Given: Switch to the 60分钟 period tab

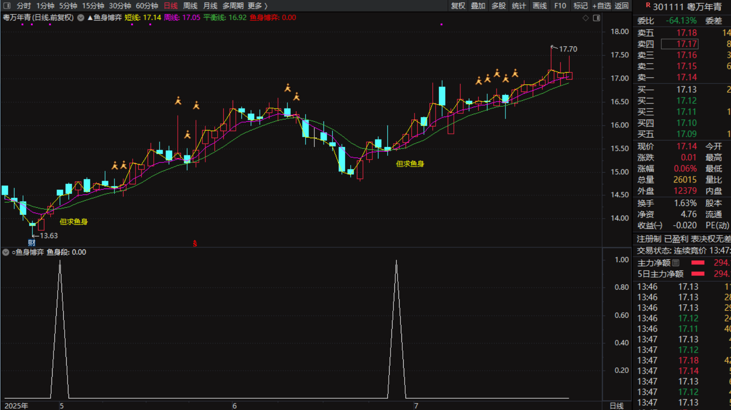Looking at the screenshot, I should point(147,6).
